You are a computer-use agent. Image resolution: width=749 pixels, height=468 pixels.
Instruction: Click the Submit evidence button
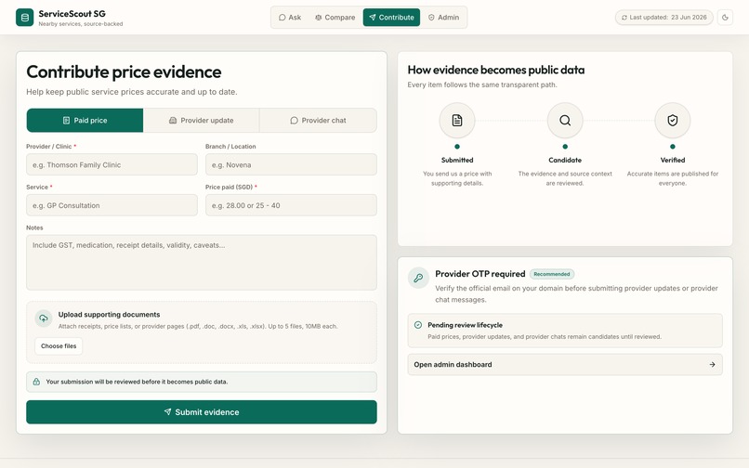click(202, 412)
